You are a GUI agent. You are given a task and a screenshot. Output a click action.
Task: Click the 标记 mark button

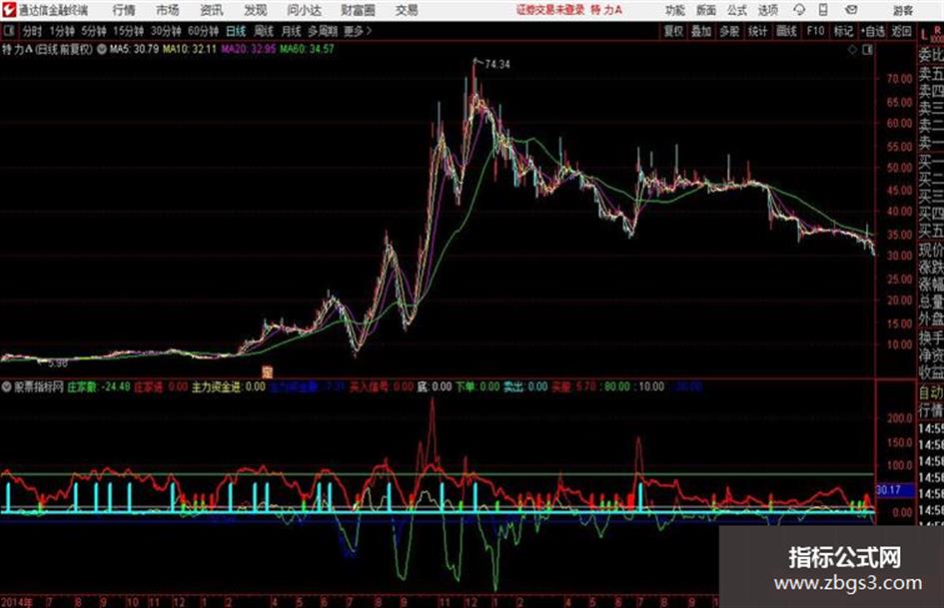(843, 31)
